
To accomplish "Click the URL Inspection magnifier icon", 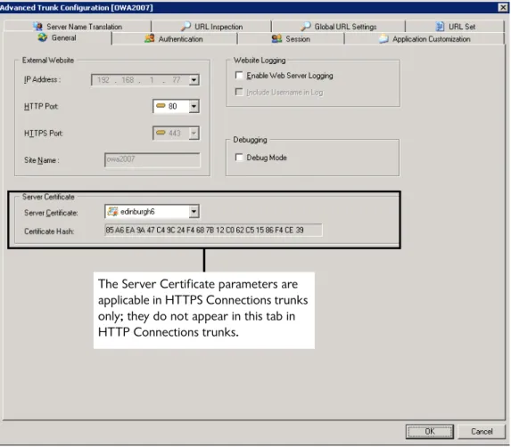I will pos(185,26).
